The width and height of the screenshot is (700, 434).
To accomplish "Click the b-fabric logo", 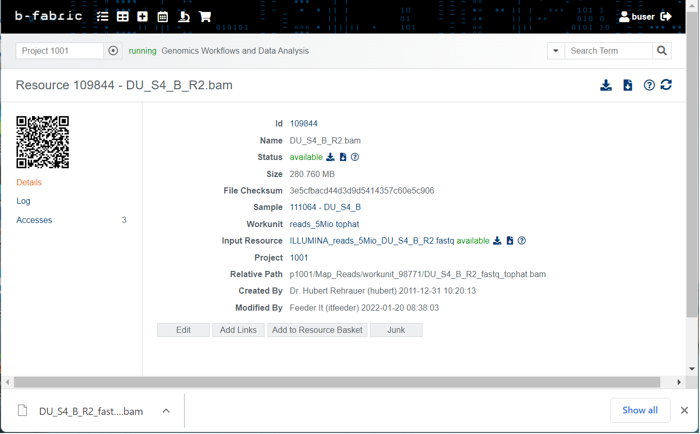I will (x=49, y=16).
